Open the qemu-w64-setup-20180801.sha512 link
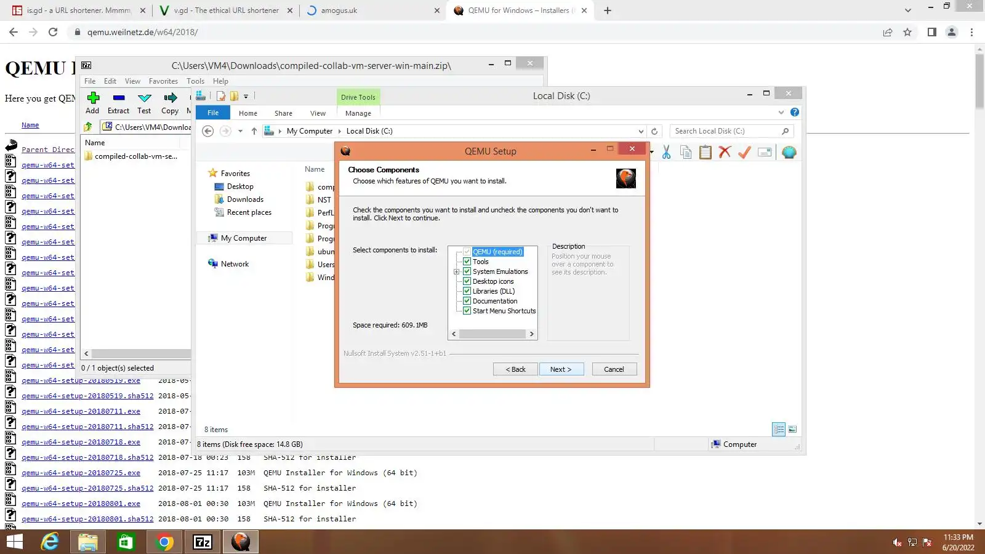The height and width of the screenshot is (554, 985). coord(87,519)
